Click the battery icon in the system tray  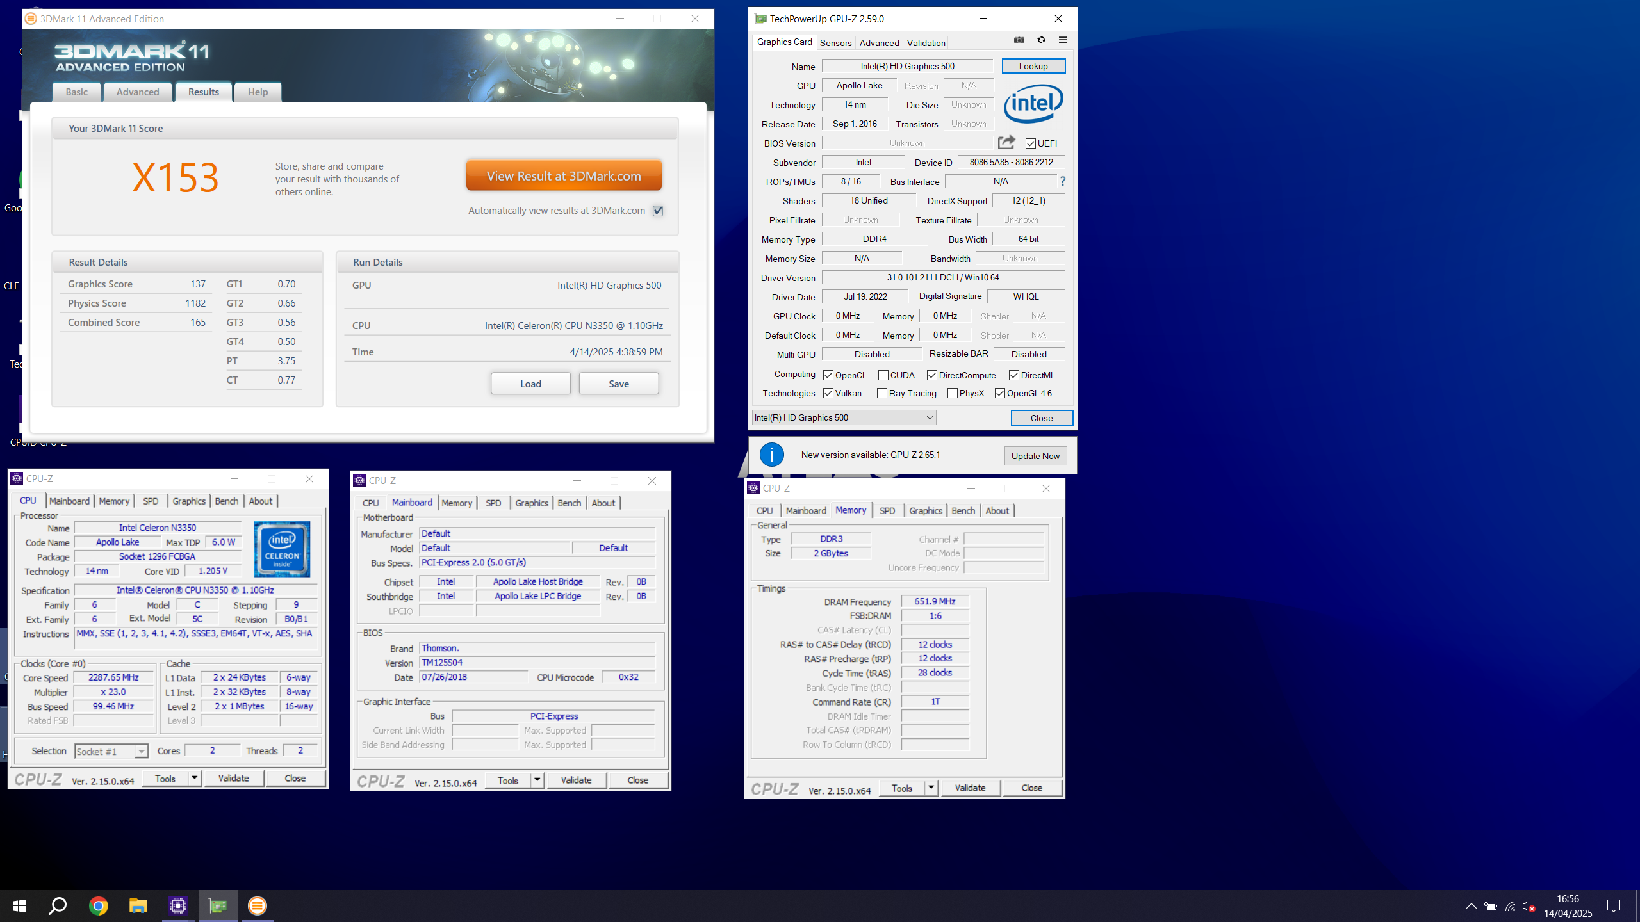point(1491,906)
